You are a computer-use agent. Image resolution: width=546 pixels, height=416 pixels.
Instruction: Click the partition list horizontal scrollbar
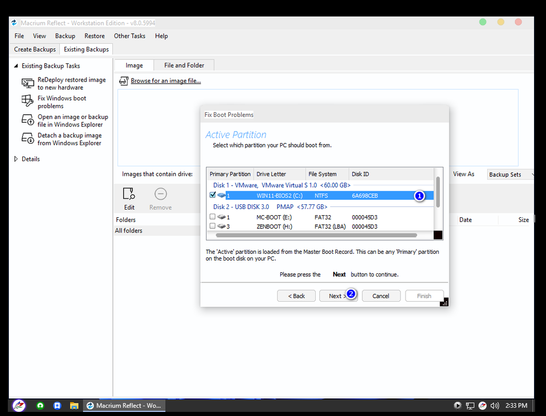[x=316, y=236]
